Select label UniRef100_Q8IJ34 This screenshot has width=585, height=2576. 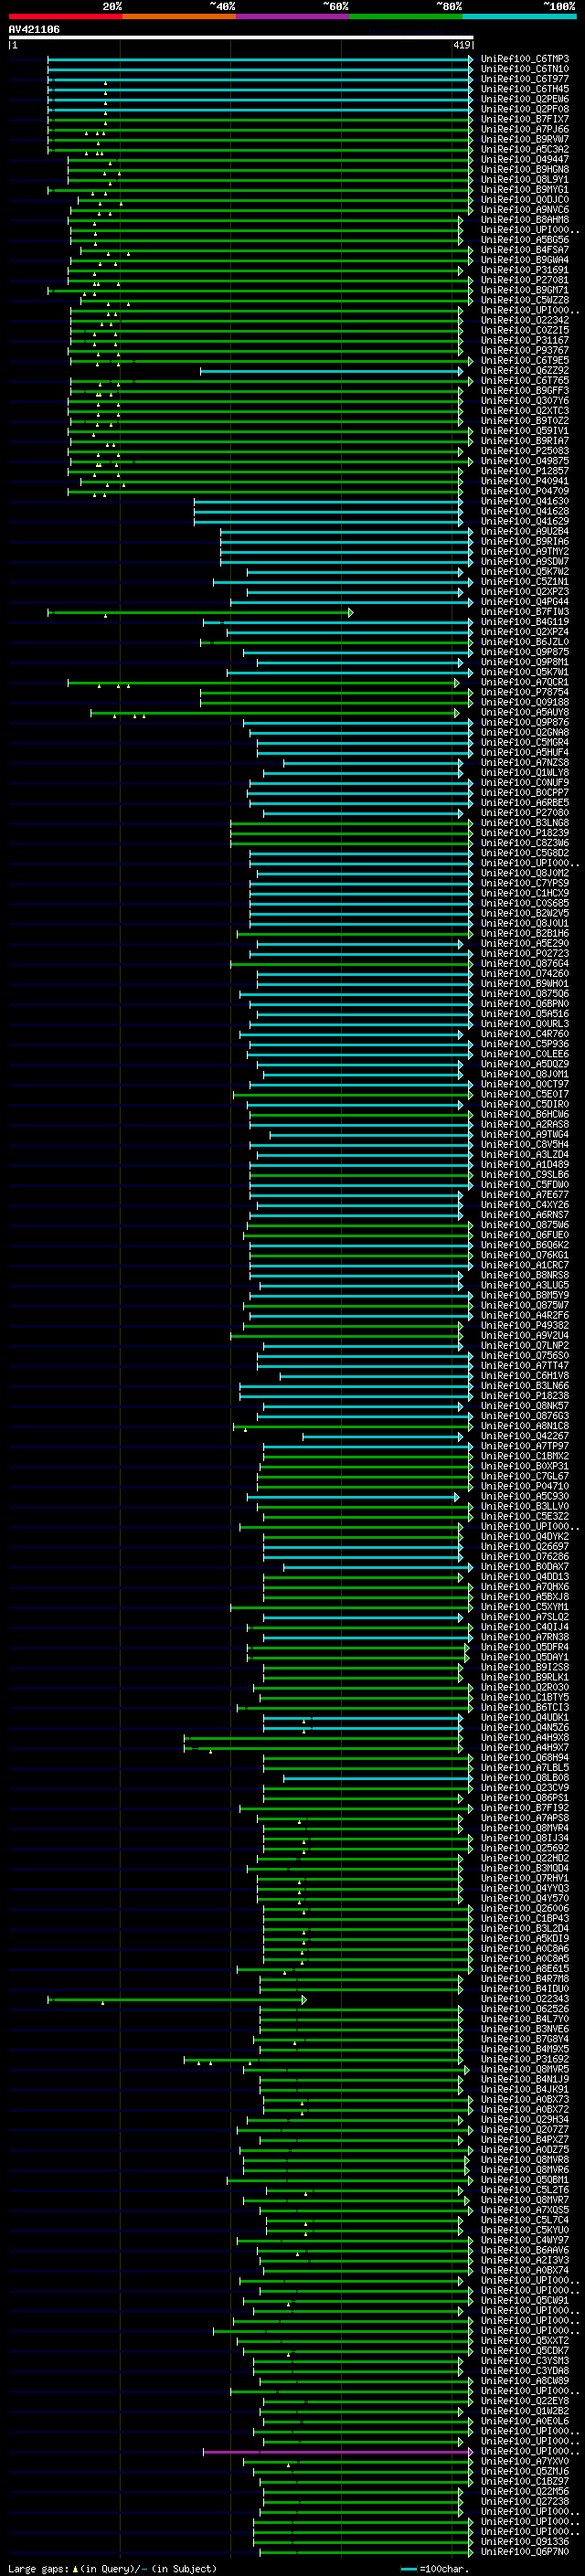tap(525, 1838)
